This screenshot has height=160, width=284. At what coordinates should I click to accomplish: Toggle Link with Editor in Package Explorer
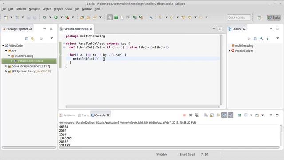click(32, 39)
